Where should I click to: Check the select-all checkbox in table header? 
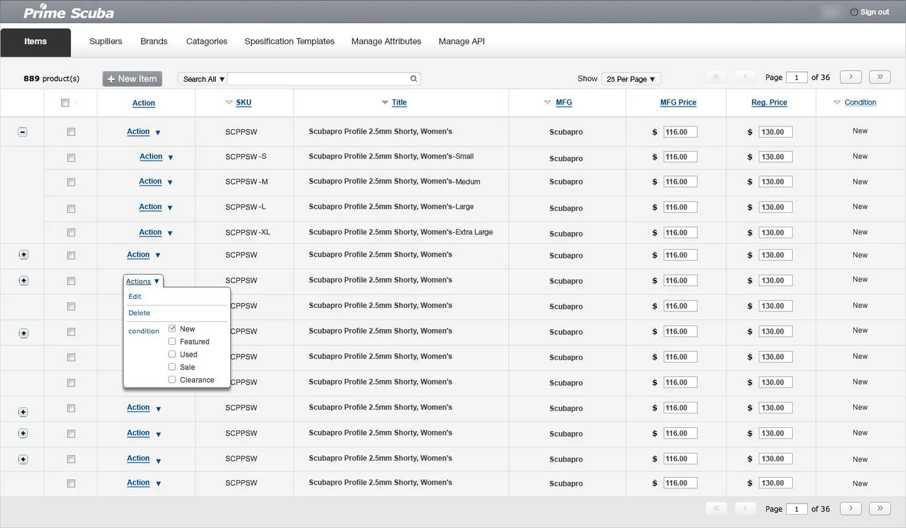(65, 103)
